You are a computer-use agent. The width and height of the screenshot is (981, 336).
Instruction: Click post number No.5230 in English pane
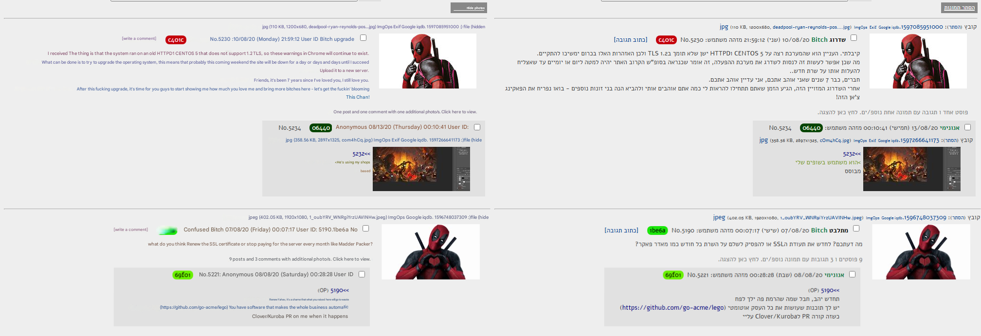click(220, 39)
